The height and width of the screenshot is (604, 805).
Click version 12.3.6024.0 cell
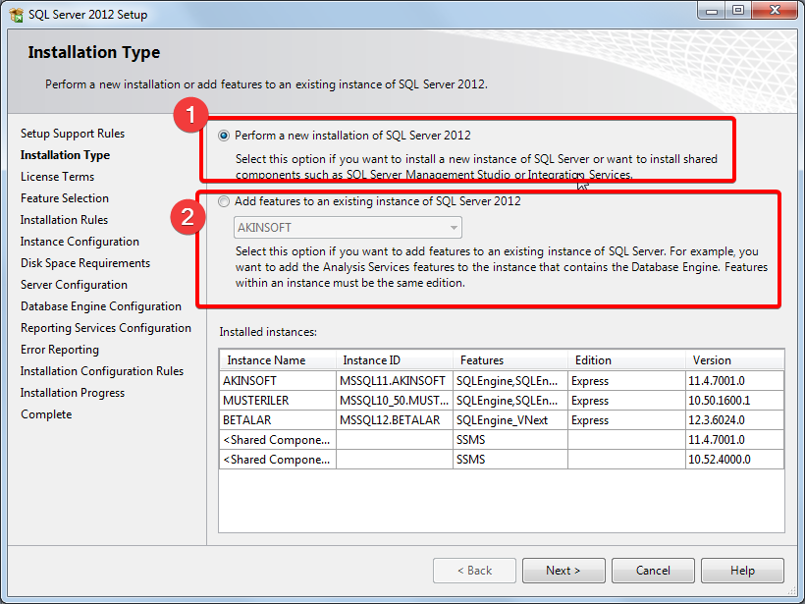click(734, 420)
